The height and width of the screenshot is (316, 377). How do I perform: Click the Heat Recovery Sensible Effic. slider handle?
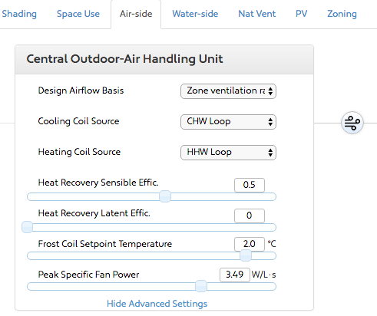(165, 196)
